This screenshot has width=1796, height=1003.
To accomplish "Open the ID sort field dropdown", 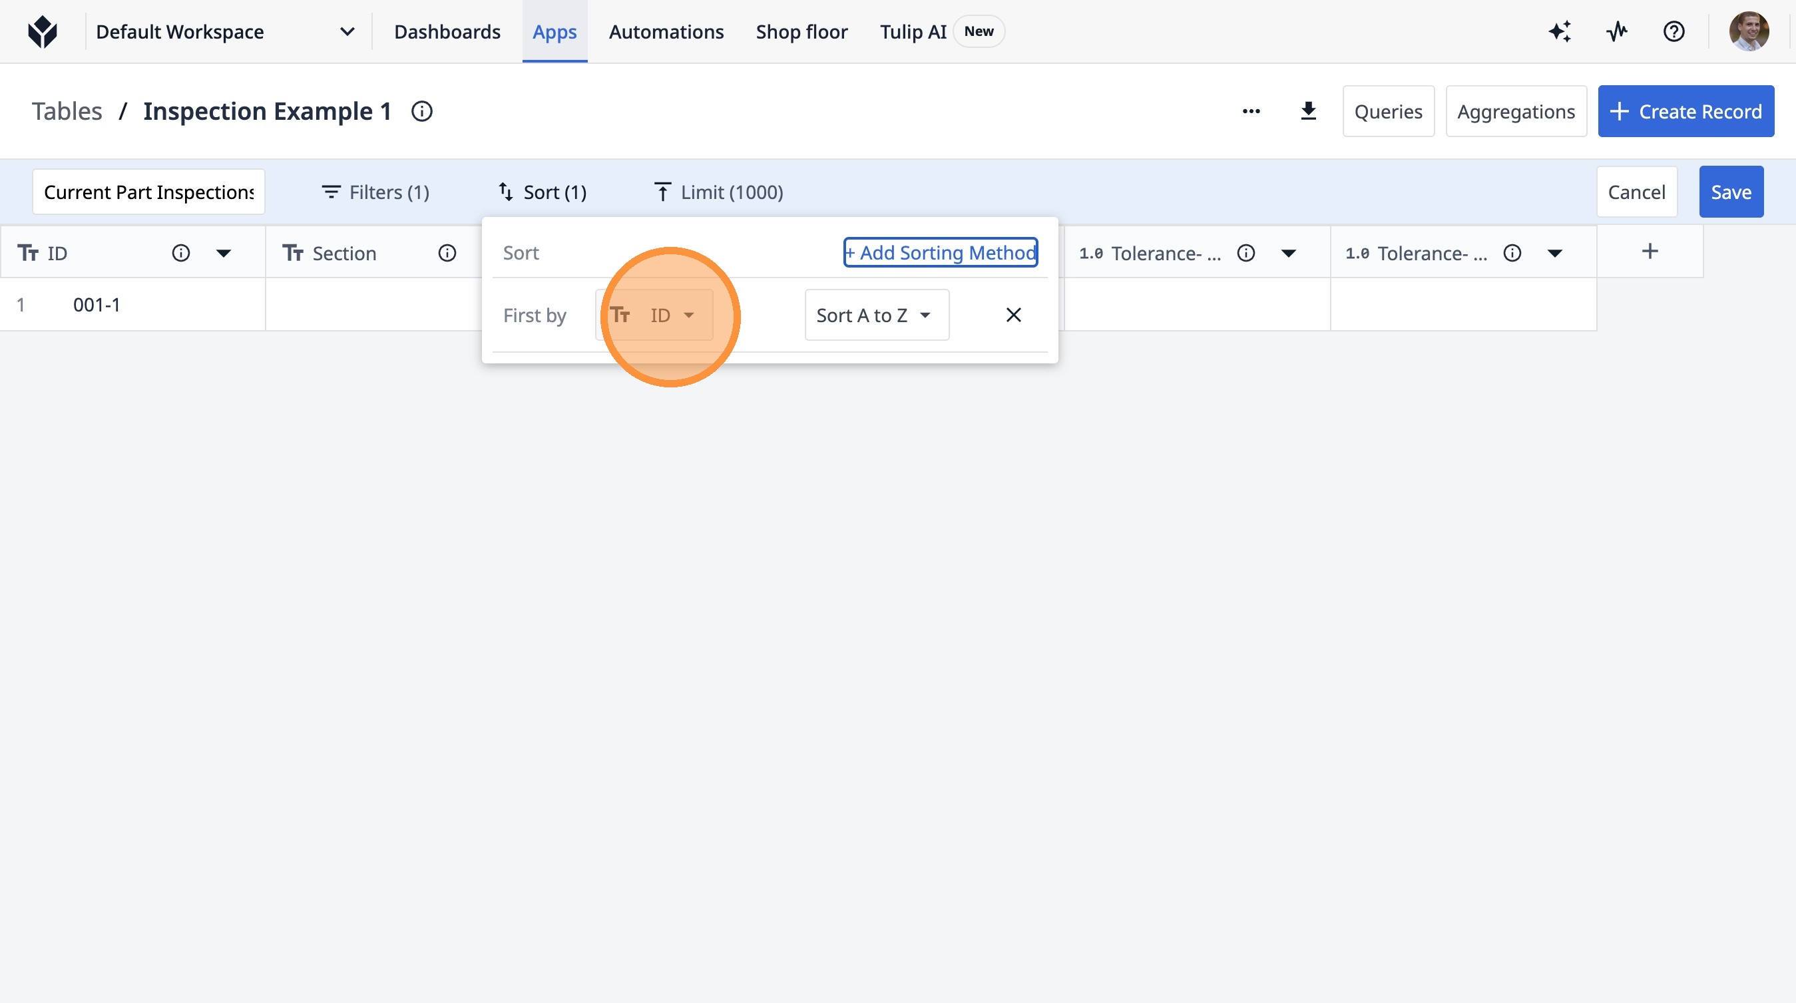I will (654, 315).
